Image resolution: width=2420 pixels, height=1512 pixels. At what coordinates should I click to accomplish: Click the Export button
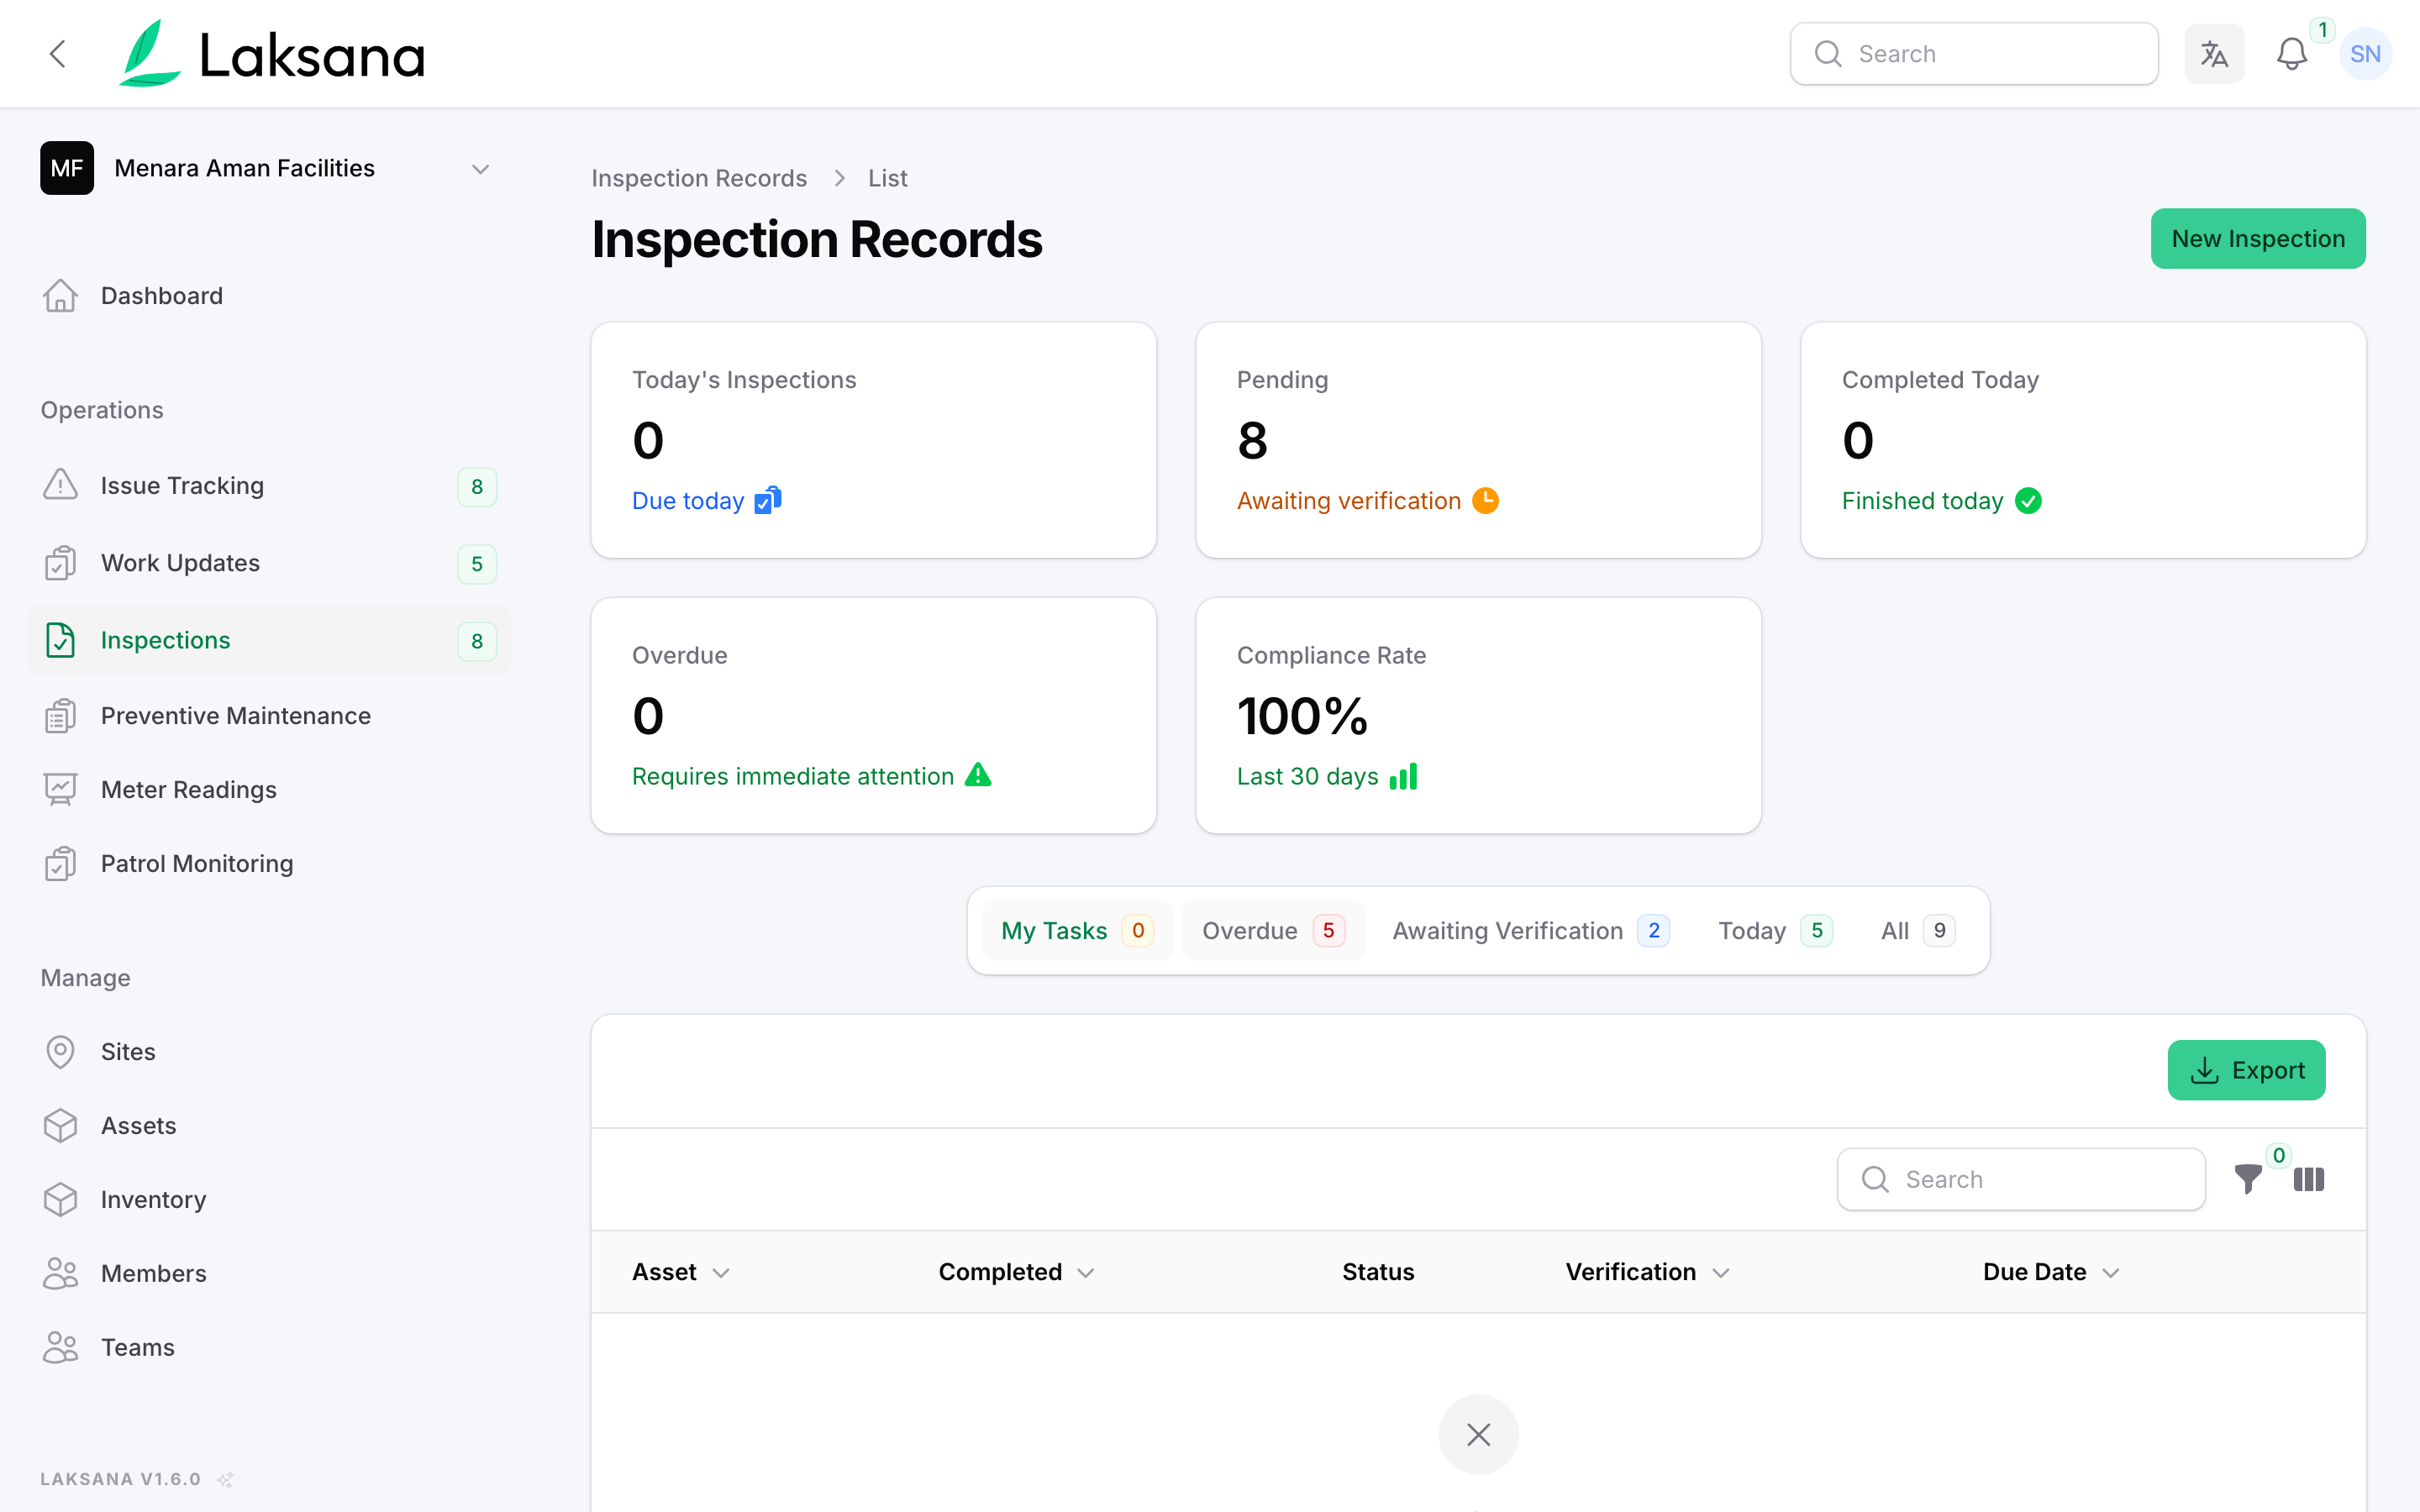pyautogui.click(x=2246, y=1070)
